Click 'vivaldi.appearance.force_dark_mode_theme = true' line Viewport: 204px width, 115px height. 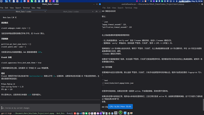[x=21, y=63]
